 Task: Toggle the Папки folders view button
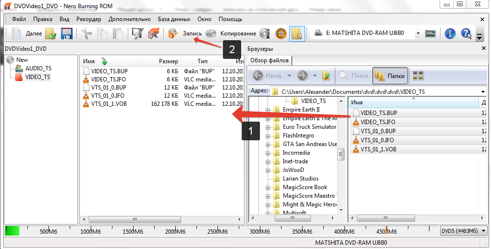tap(390, 76)
